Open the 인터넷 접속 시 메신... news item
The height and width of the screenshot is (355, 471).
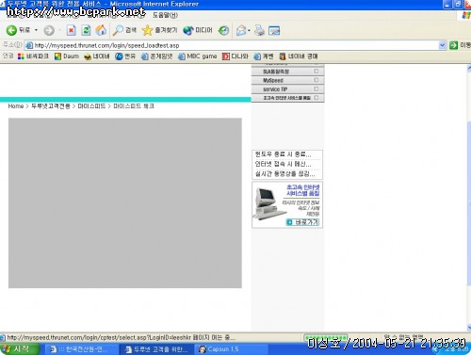(283, 164)
